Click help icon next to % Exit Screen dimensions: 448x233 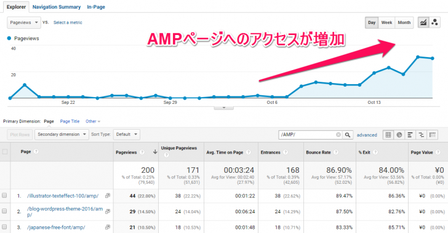coord(375,152)
